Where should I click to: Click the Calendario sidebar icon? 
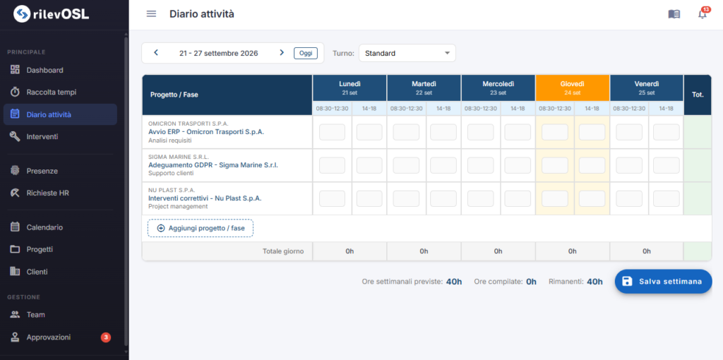point(16,227)
